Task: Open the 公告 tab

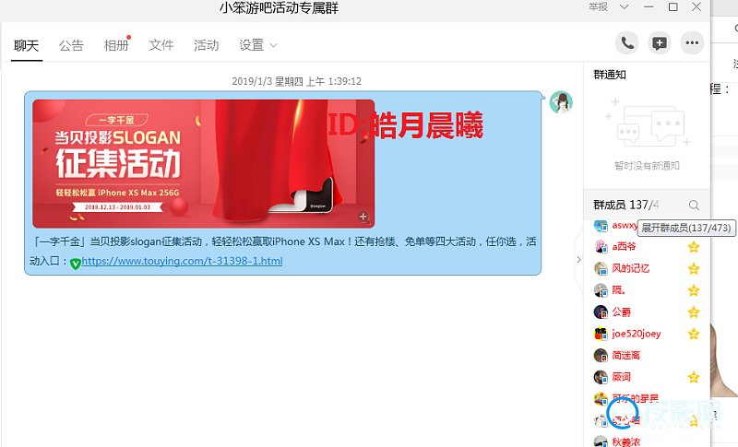Action: coord(71,45)
